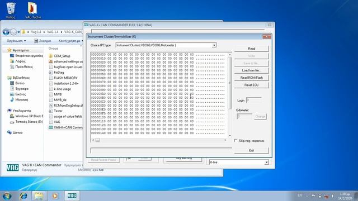The image size is (358, 201).
Task: Click the hex view scroll-down arrow
Action: click(230, 136)
